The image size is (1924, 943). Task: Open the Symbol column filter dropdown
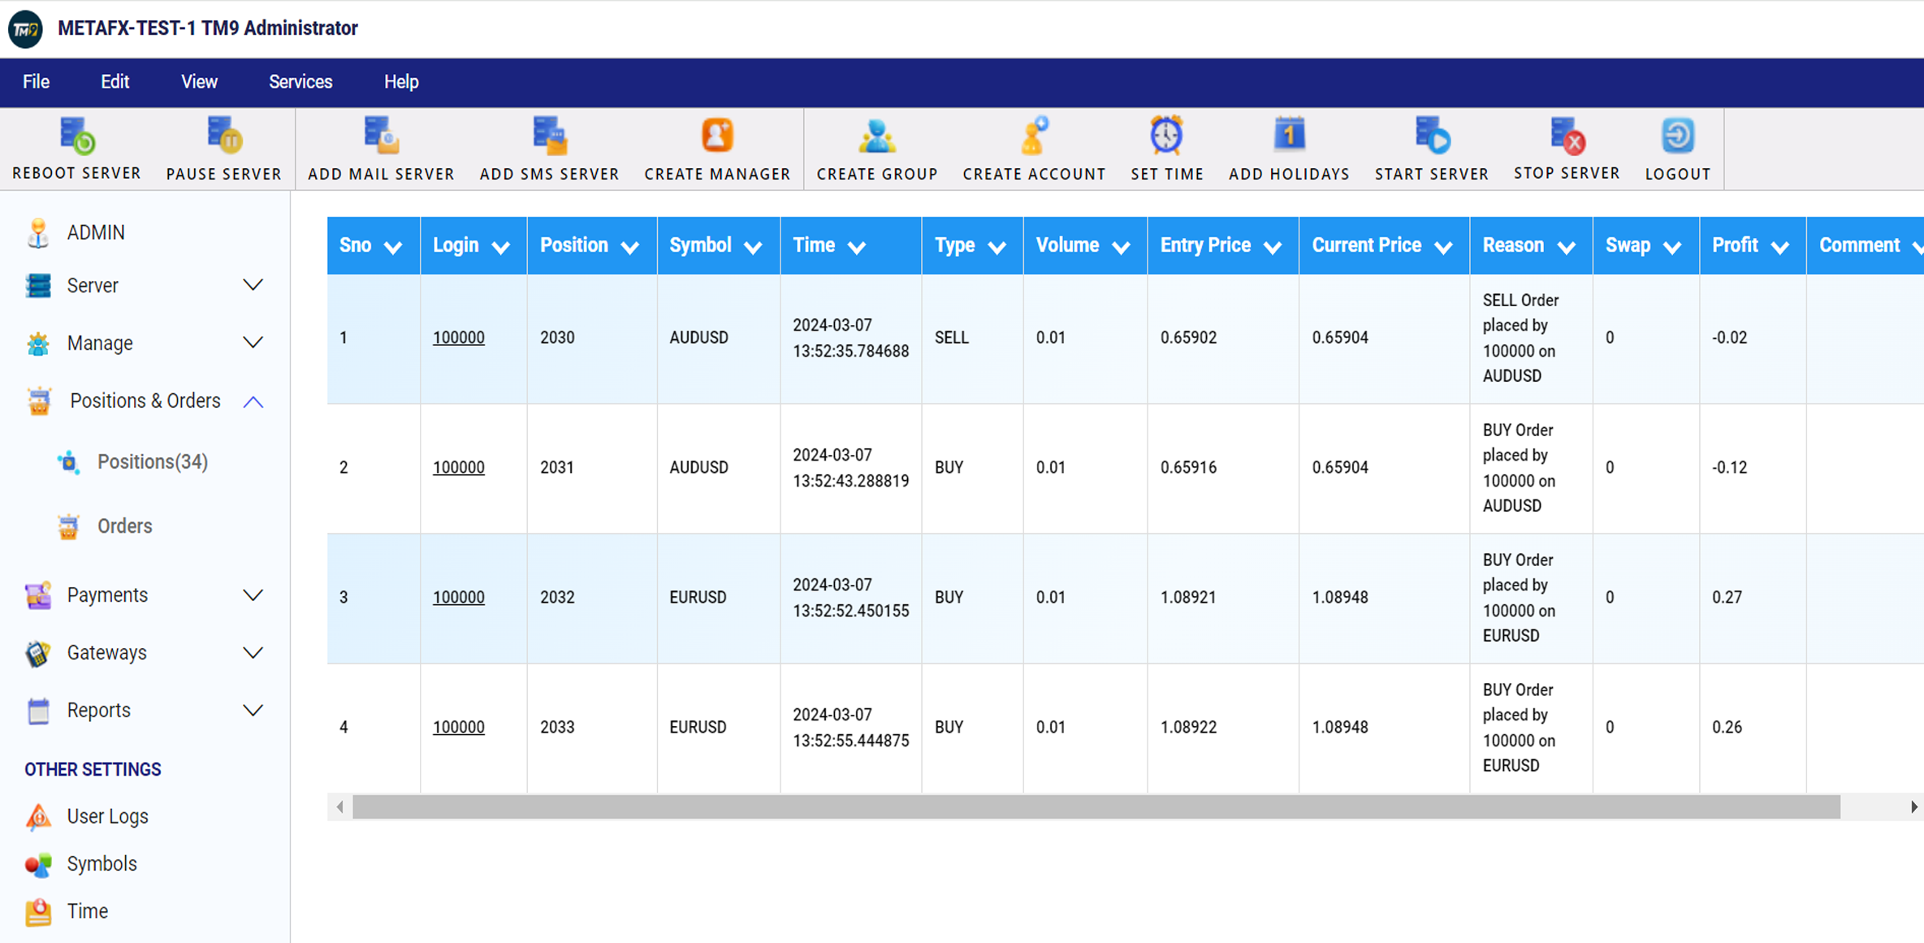753,247
